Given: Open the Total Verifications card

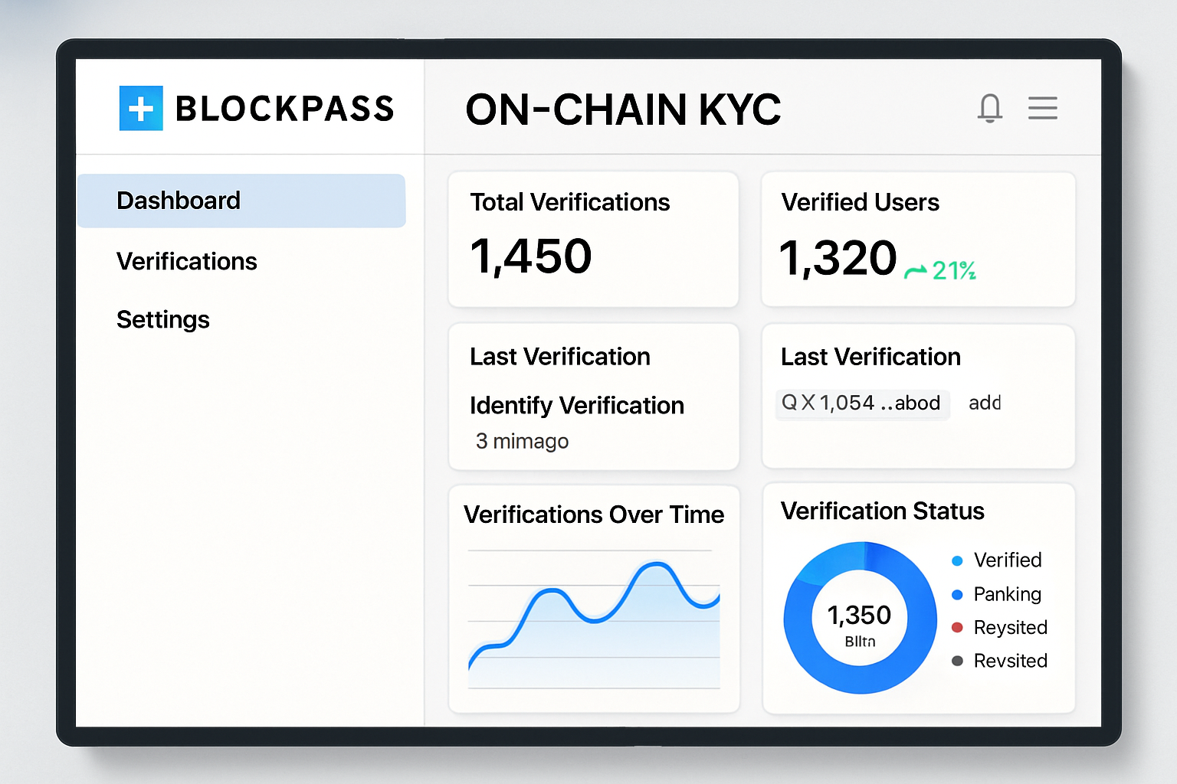Looking at the screenshot, I should 593,239.
